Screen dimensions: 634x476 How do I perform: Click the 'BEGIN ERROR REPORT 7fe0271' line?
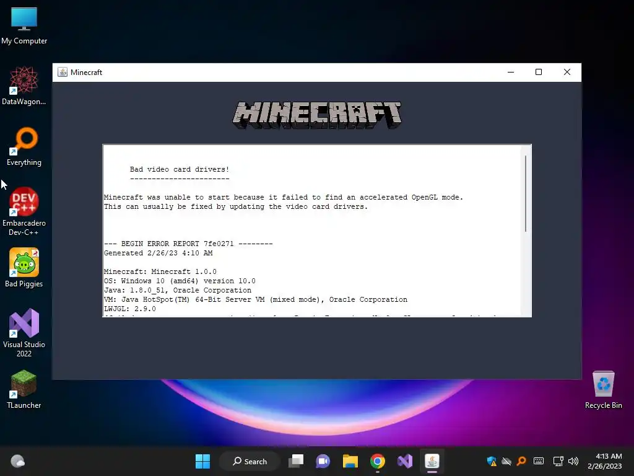pos(188,244)
